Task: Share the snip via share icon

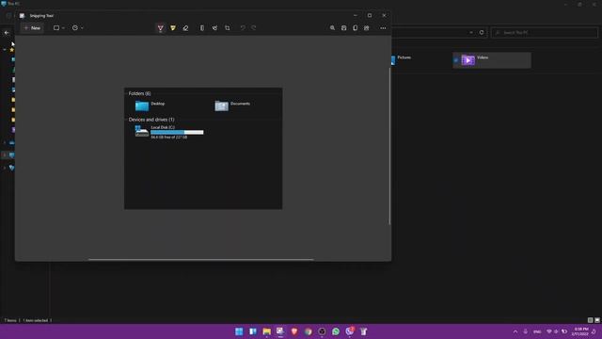Action: point(367,28)
